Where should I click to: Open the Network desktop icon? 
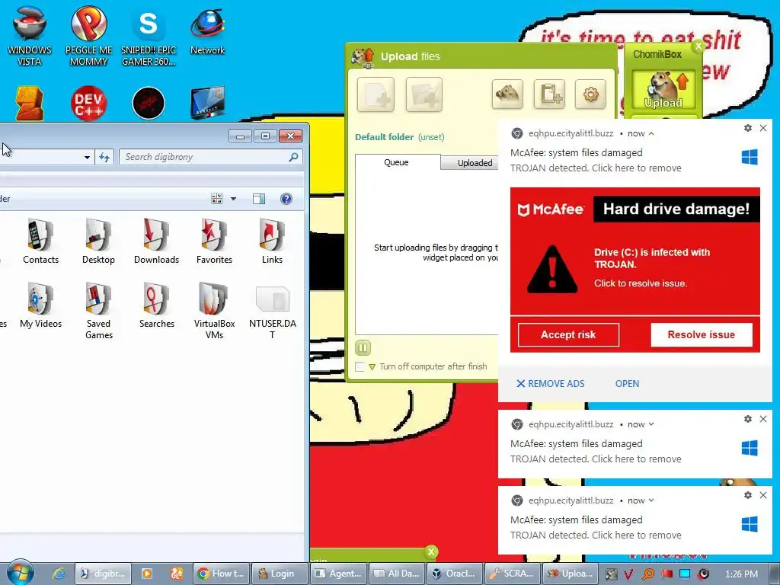click(207, 30)
